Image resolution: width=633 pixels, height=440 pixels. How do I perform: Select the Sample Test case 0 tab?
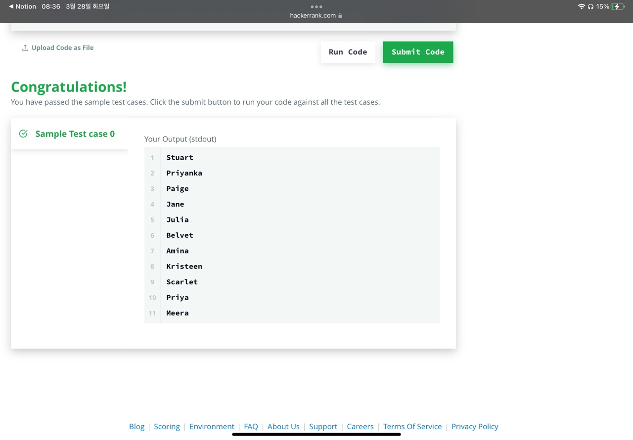75,133
